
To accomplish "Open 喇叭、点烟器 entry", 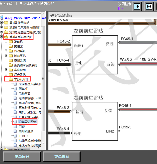I will click(x=30, y=112).
